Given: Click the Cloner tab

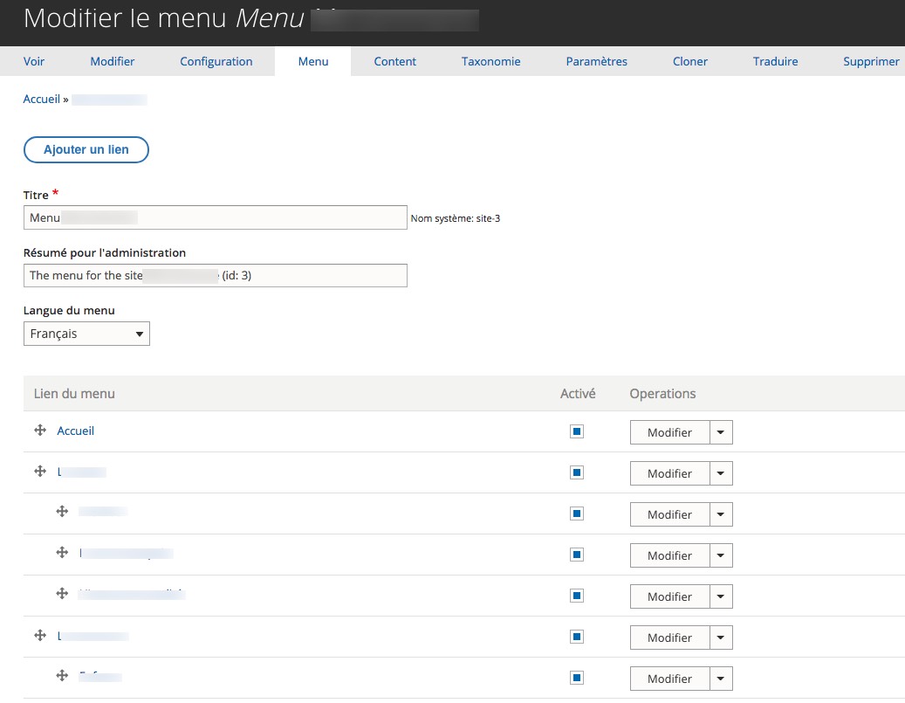Looking at the screenshot, I should 690,61.
